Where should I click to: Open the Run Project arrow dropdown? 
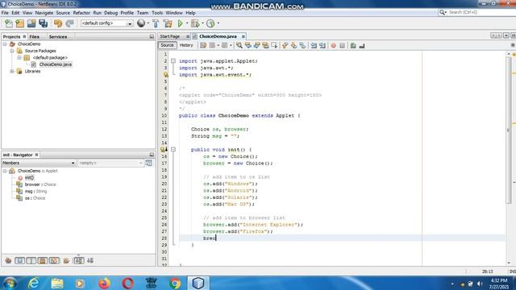coord(187,23)
